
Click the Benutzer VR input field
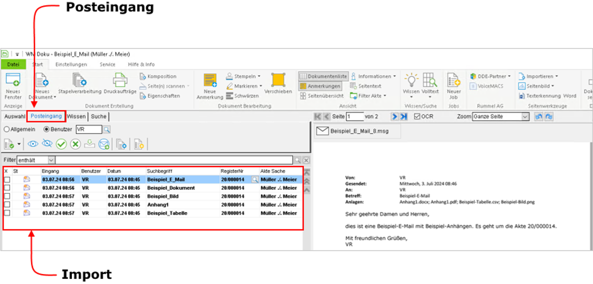coord(89,130)
